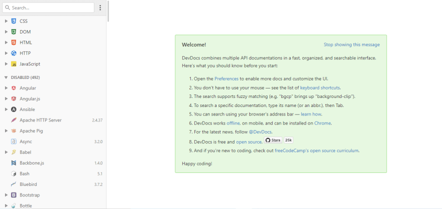The height and width of the screenshot is (209, 442).
Task: Select the Bash label
Action: tap(25, 174)
